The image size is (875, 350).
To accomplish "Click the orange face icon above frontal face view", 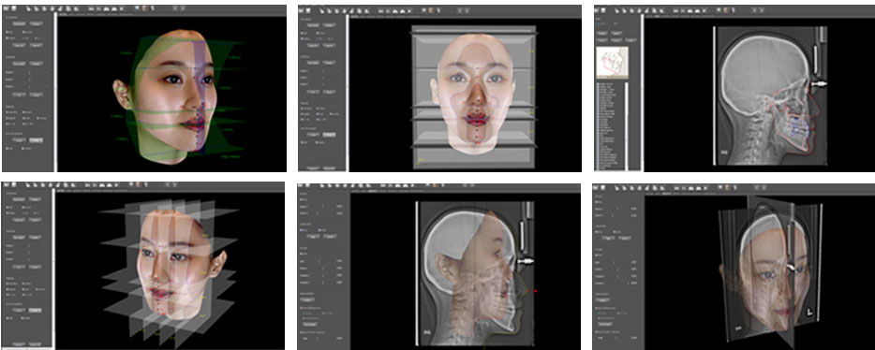I will [431, 10].
